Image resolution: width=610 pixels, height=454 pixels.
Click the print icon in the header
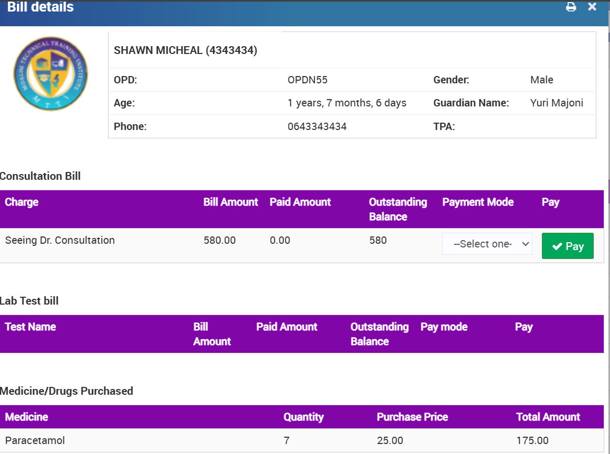point(571,7)
